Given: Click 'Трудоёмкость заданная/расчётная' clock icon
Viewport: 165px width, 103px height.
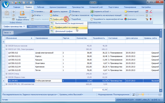Looking at the screenshot, I should [x=92, y=19].
